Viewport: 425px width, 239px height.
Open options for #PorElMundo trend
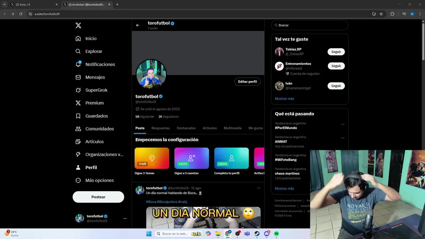point(343,124)
